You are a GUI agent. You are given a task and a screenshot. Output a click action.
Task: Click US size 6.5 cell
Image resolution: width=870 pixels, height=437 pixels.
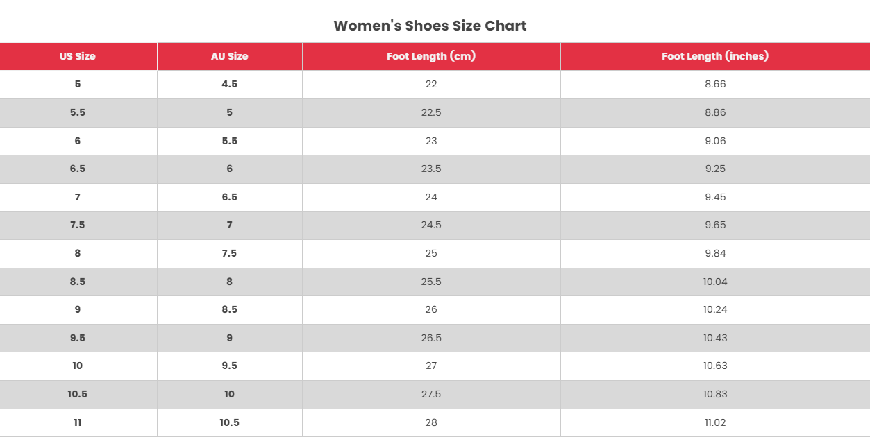78,169
